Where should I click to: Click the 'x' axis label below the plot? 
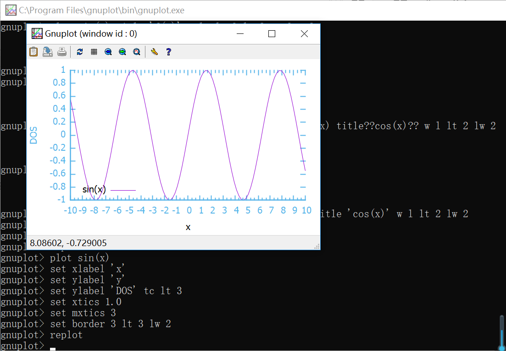pyautogui.click(x=188, y=227)
